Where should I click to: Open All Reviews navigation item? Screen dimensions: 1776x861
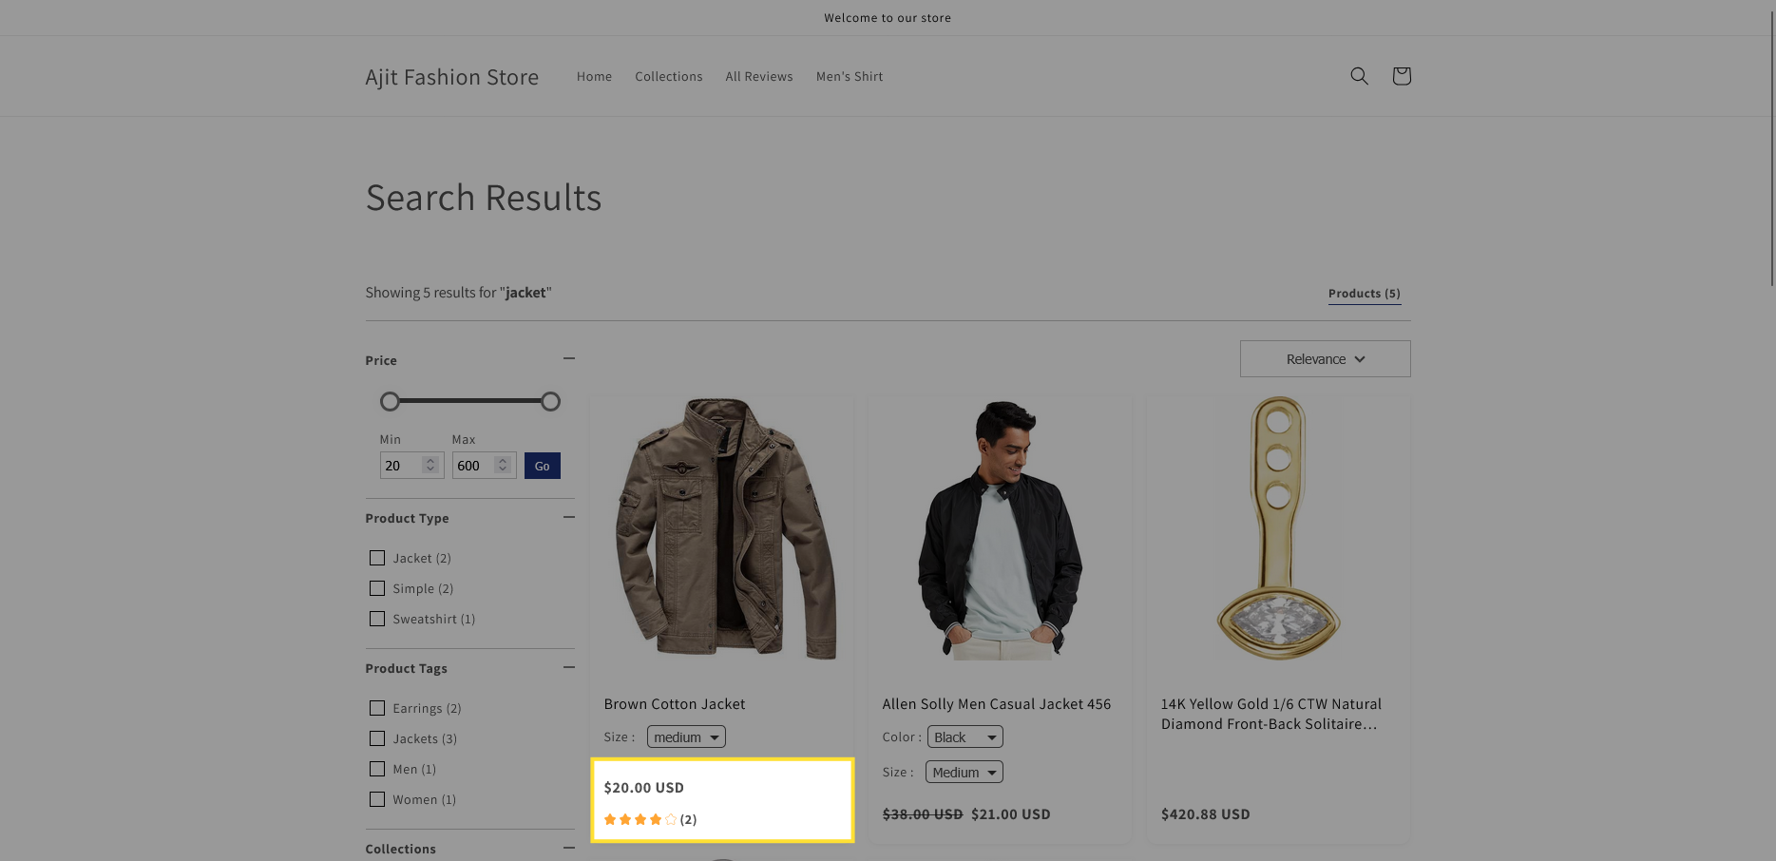(759, 77)
